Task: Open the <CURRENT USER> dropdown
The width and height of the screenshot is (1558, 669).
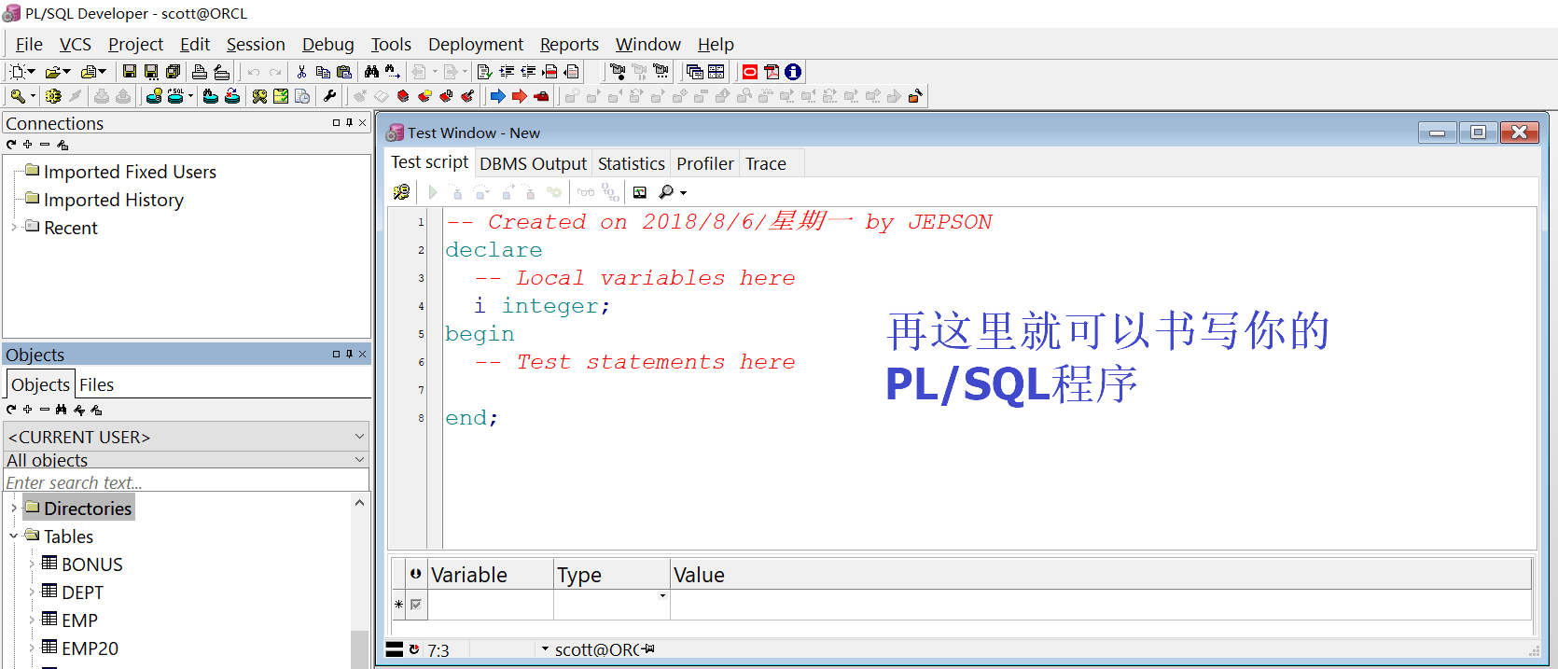Action: tap(360, 437)
